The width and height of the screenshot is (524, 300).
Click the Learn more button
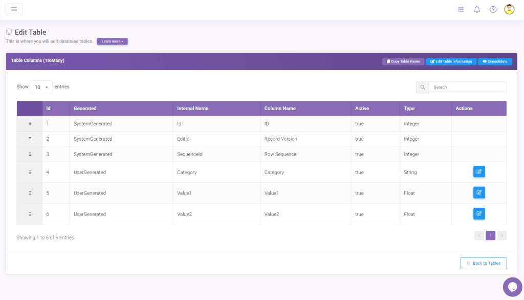tap(112, 41)
